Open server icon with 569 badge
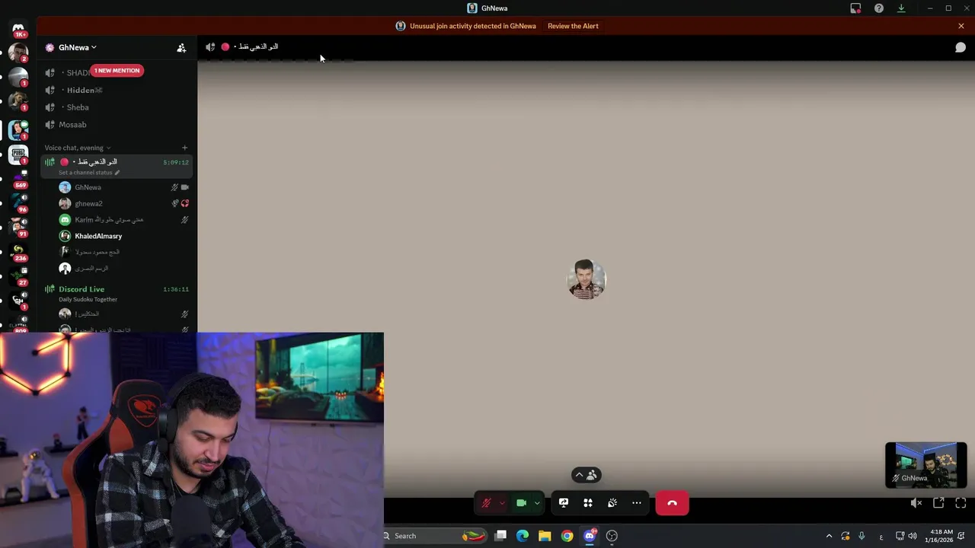This screenshot has height=548, width=975. pos(18,179)
